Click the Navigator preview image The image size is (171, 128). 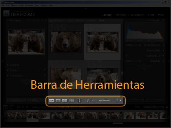[x=26, y=42]
